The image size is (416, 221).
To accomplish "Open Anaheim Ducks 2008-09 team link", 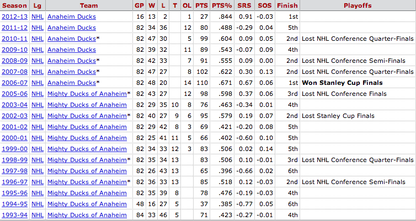I will (x=72, y=61).
